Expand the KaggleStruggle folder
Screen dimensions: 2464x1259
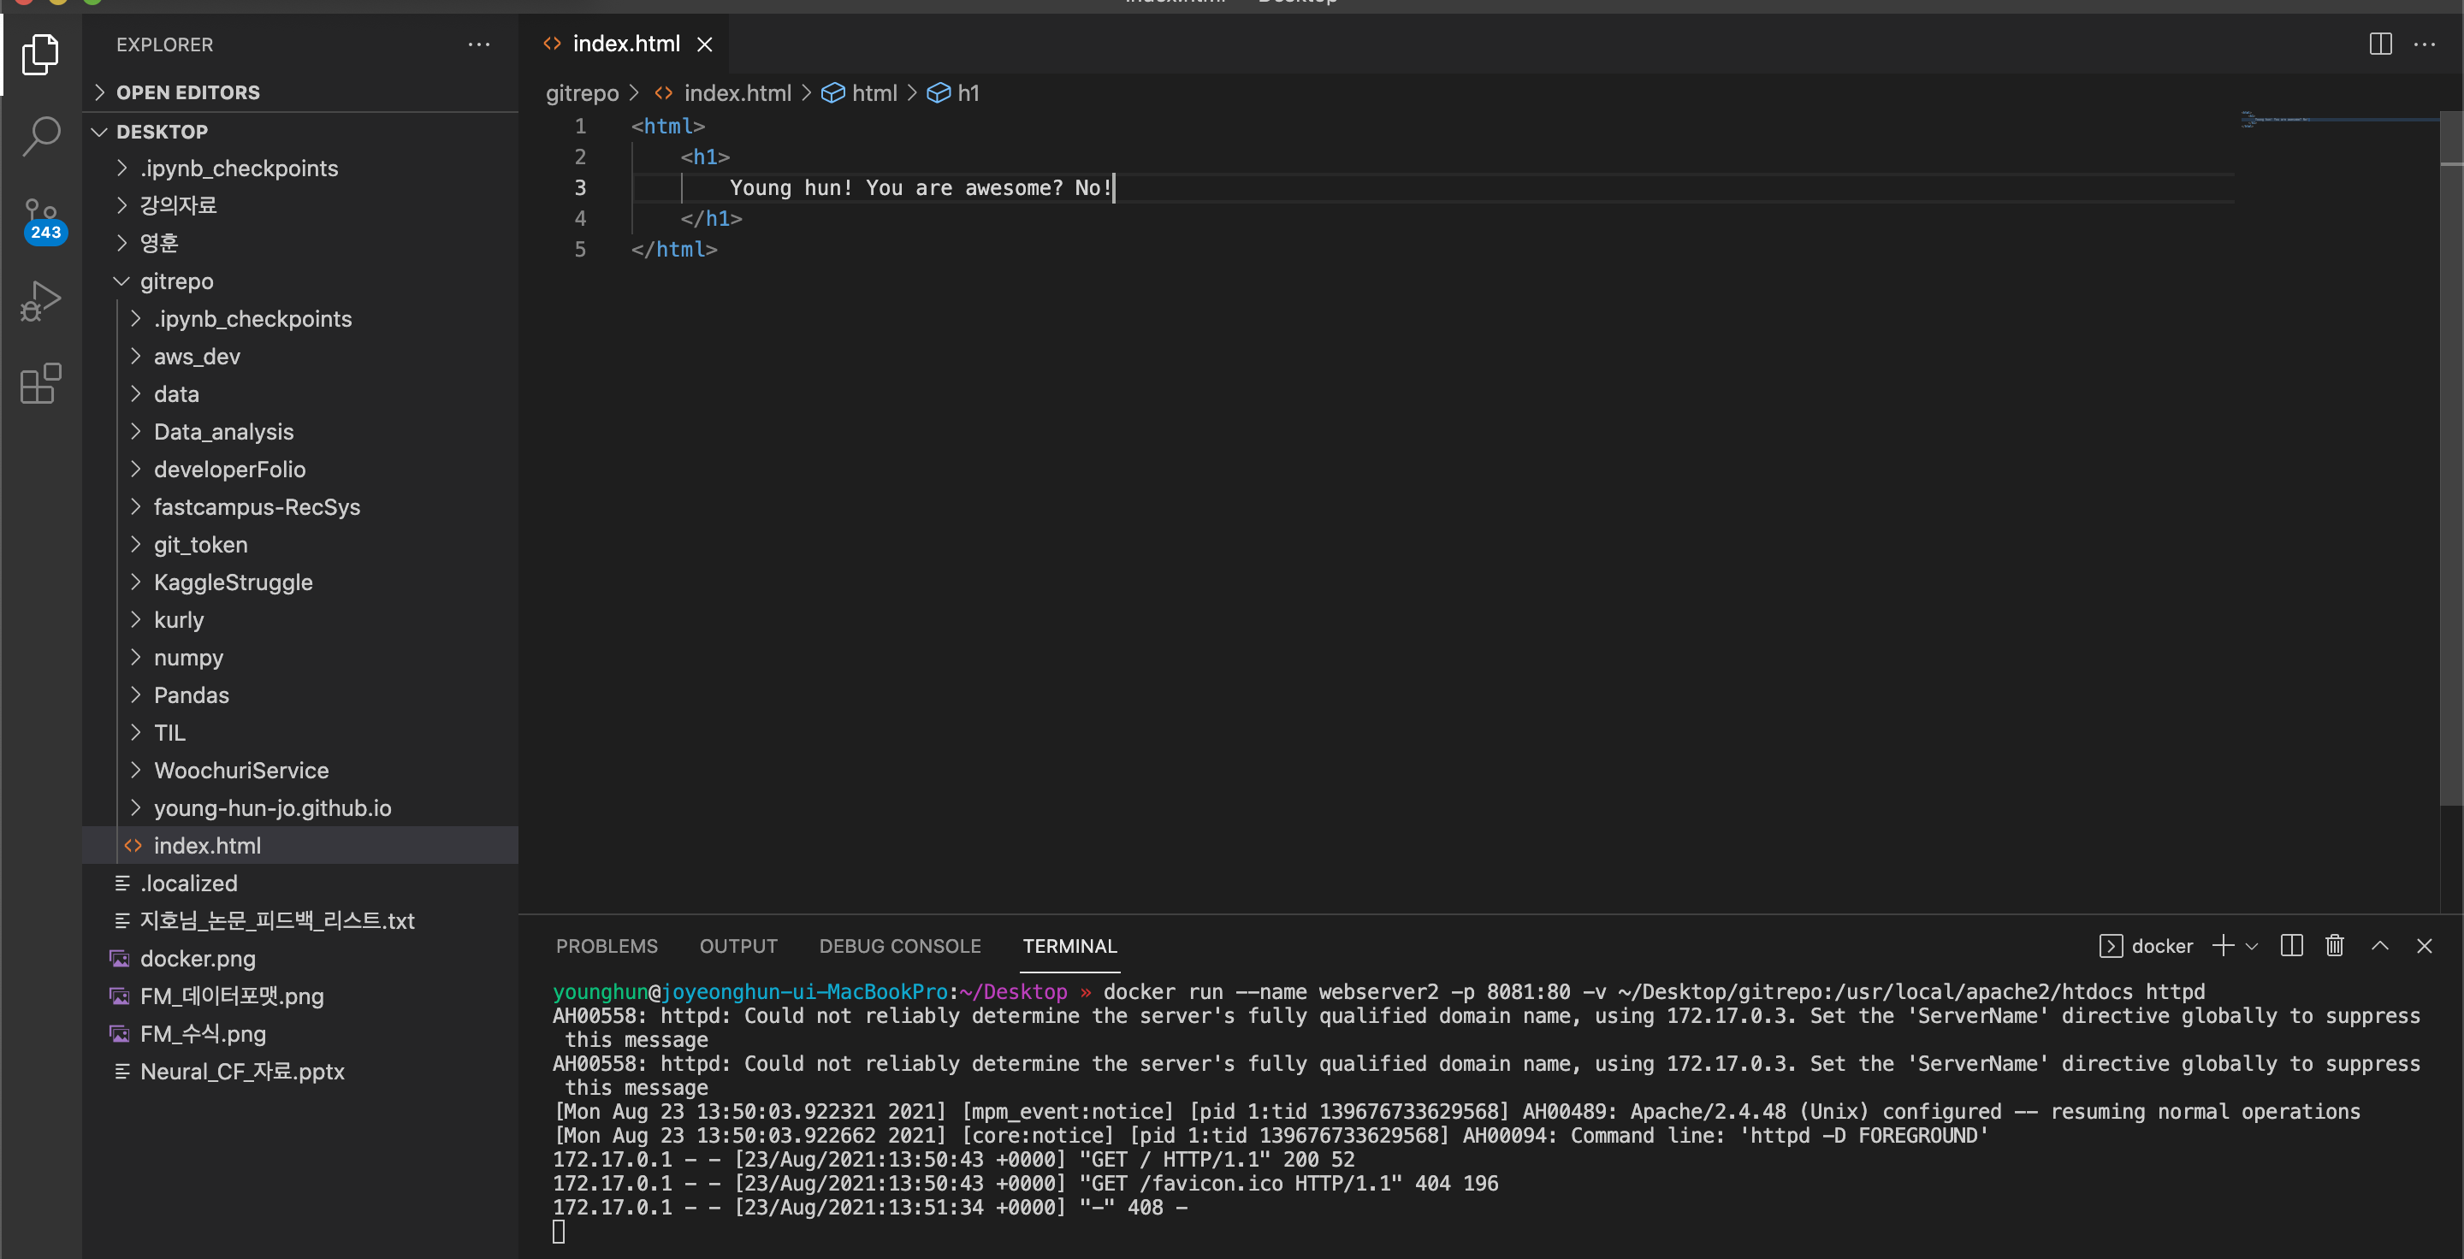(x=233, y=582)
